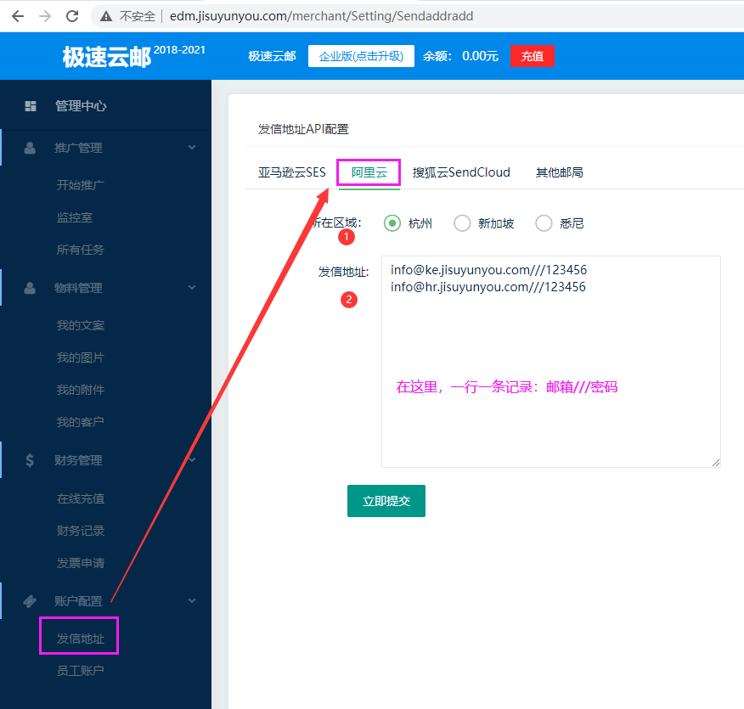
Task: Open 管理中心 in the sidebar
Action: point(81,106)
